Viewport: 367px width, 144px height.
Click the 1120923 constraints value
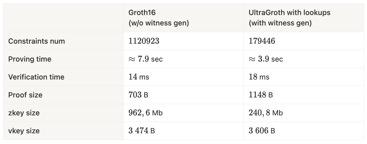point(144,41)
